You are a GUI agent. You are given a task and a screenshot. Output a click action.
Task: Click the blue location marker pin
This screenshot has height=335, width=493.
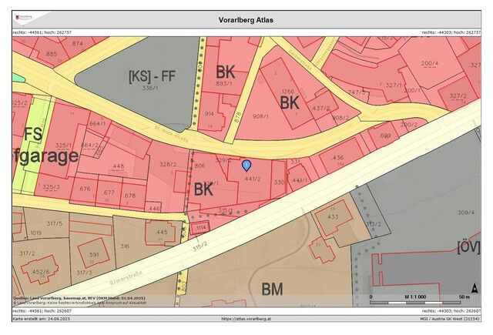pyautogui.click(x=246, y=166)
